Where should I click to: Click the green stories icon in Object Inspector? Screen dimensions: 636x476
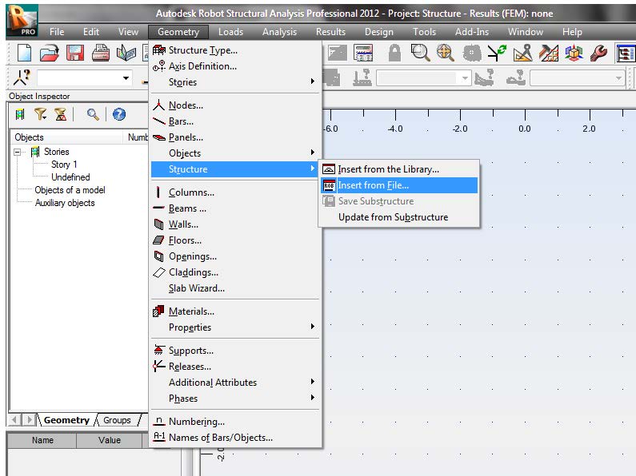(19, 114)
